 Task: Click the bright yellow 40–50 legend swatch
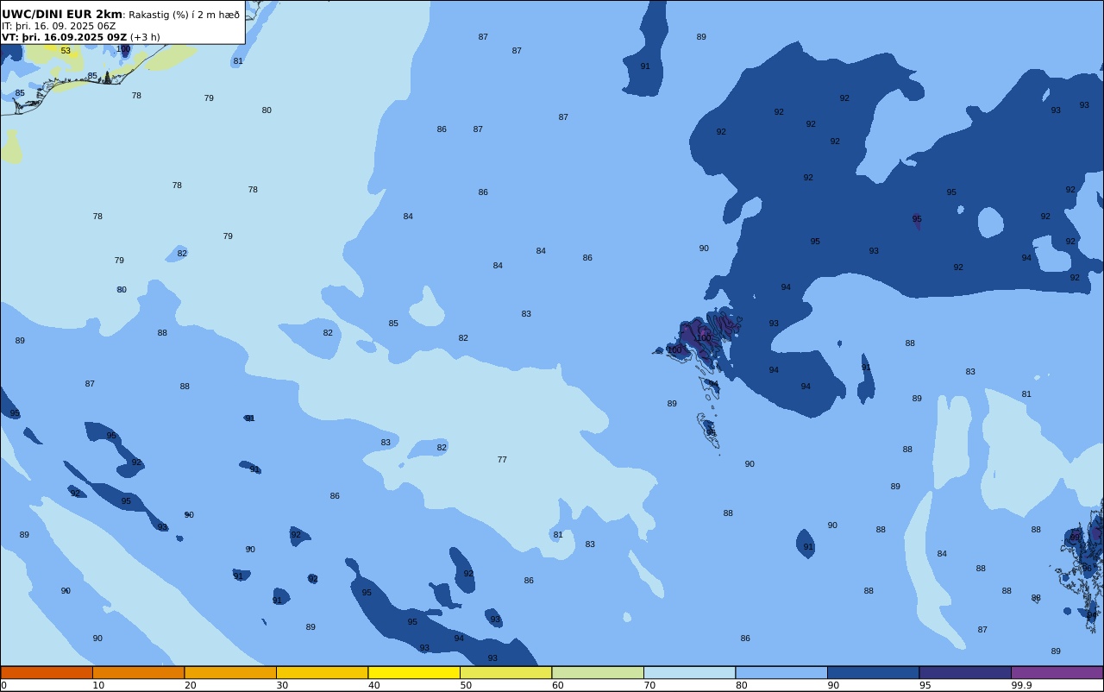[x=414, y=672]
